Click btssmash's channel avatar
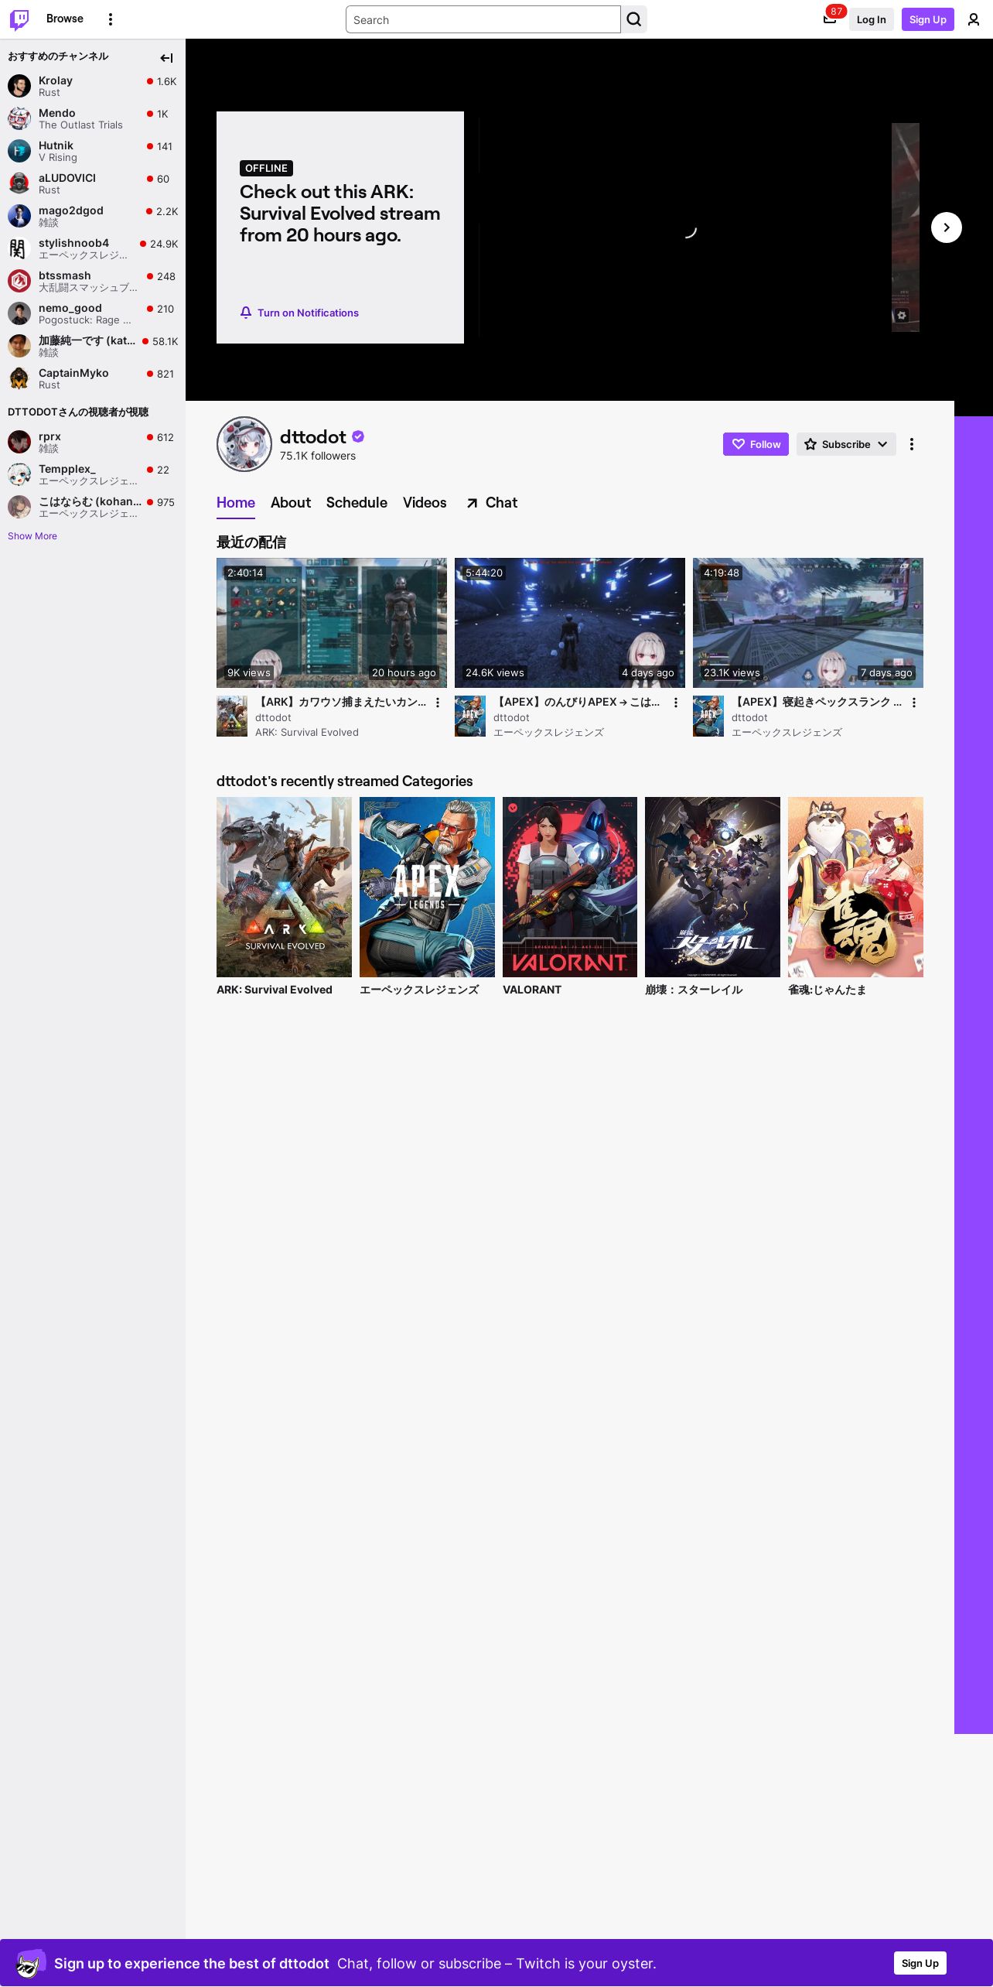The width and height of the screenshot is (993, 1987). 19,281
